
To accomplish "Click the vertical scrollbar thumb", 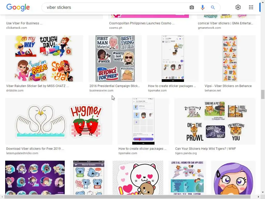I will click(x=263, y=94).
